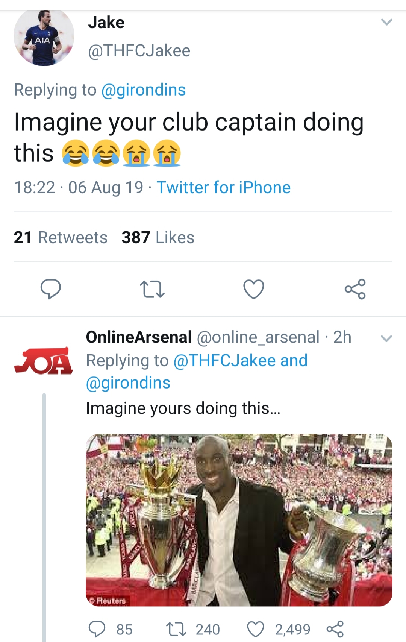View the 21 Retweets list
Image resolution: width=406 pixels, height=642 pixels.
[61, 237]
